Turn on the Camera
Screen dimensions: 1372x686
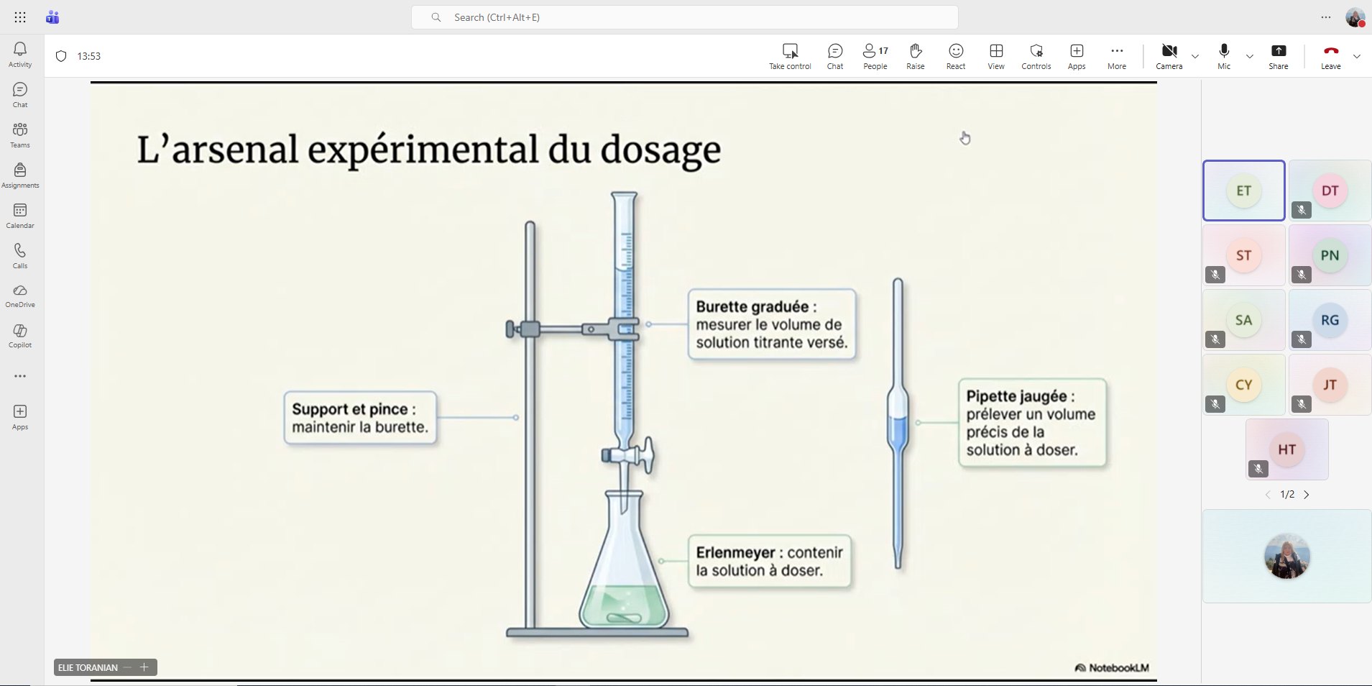(x=1169, y=56)
